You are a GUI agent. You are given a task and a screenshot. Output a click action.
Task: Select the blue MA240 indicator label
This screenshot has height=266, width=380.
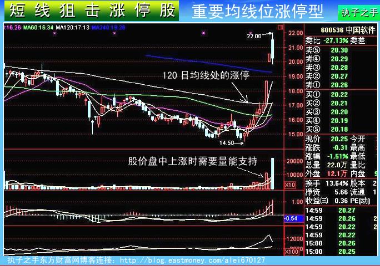(108, 28)
